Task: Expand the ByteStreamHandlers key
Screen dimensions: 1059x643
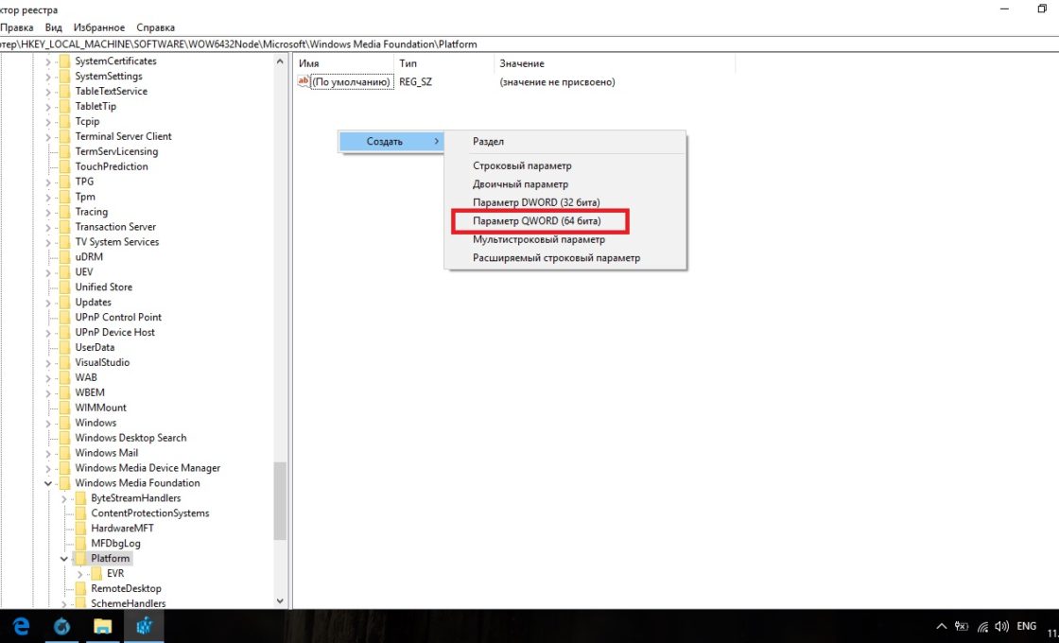Action: 63,499
